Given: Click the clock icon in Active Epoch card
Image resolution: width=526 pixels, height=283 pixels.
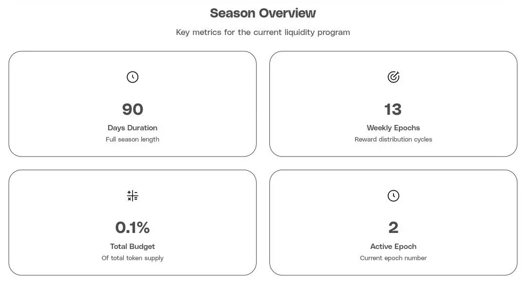Looking at the screenshot, I should pyautogui.click(x=393, y=195).
